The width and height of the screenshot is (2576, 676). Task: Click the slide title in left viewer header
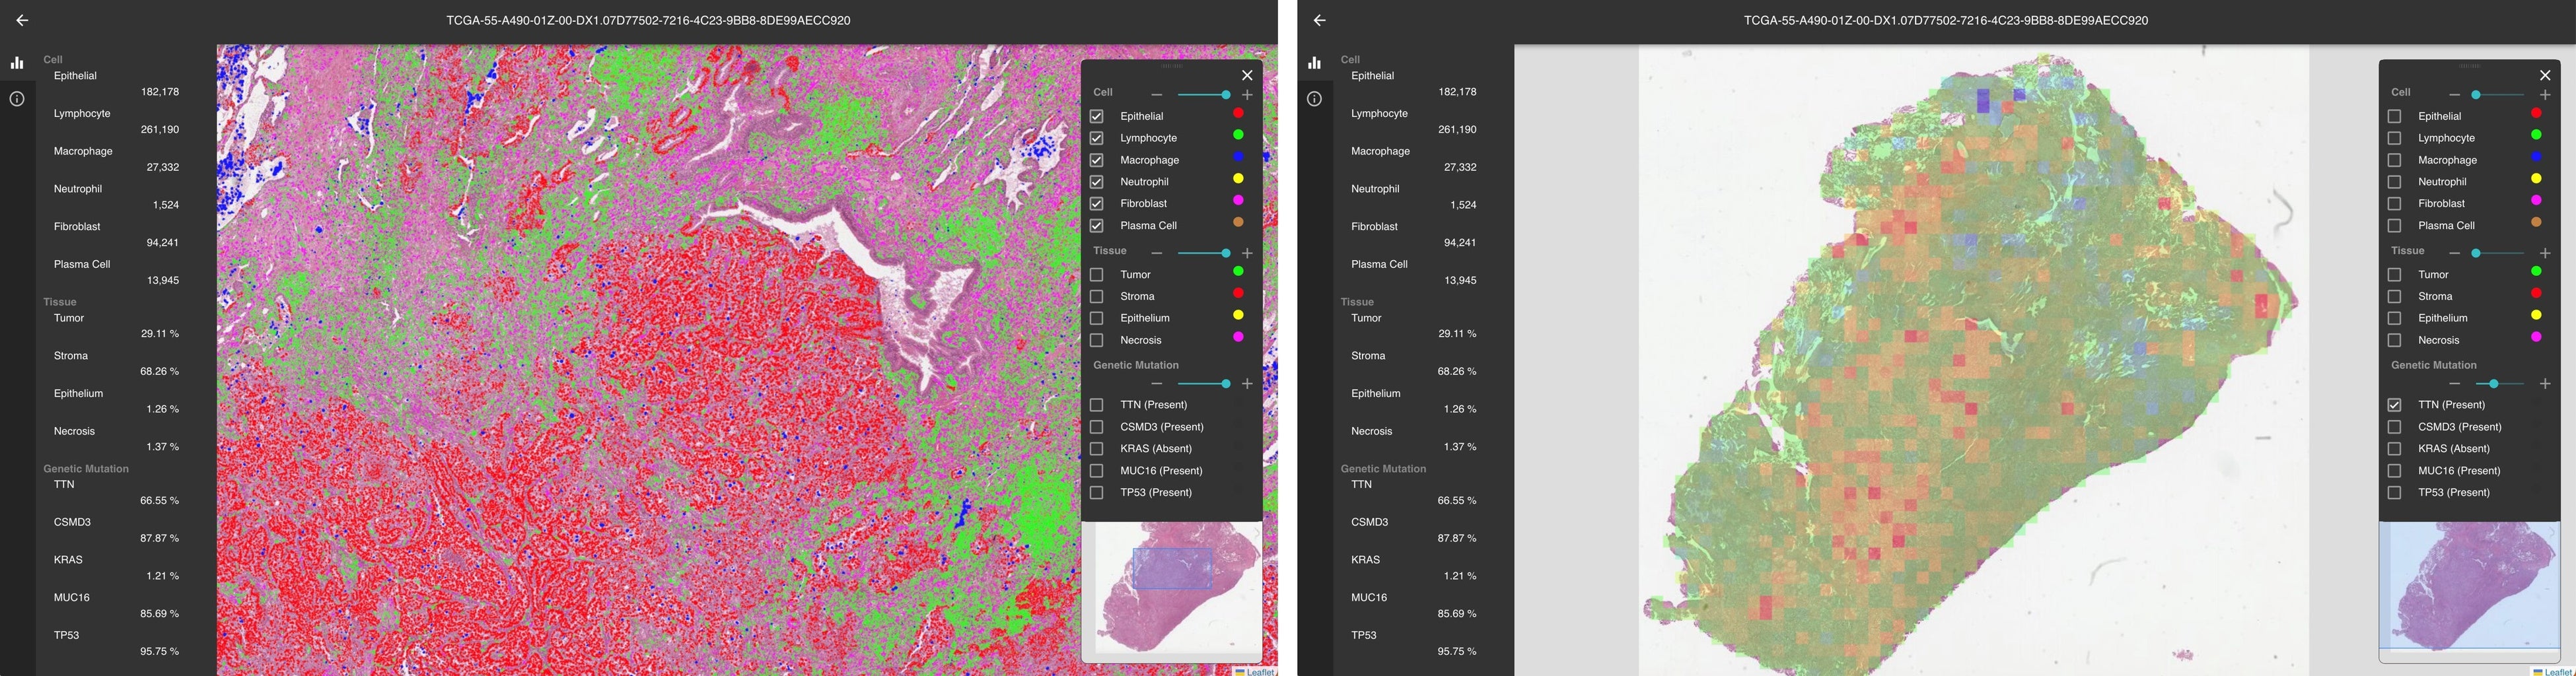[648, 20]
